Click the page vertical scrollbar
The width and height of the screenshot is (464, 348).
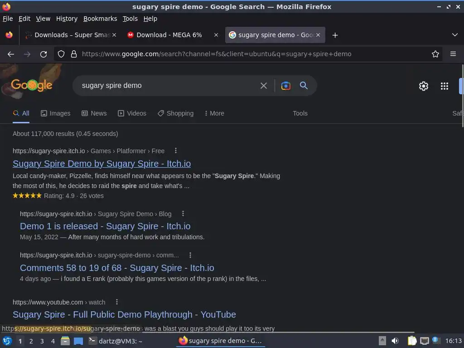[x=462, y=96]
